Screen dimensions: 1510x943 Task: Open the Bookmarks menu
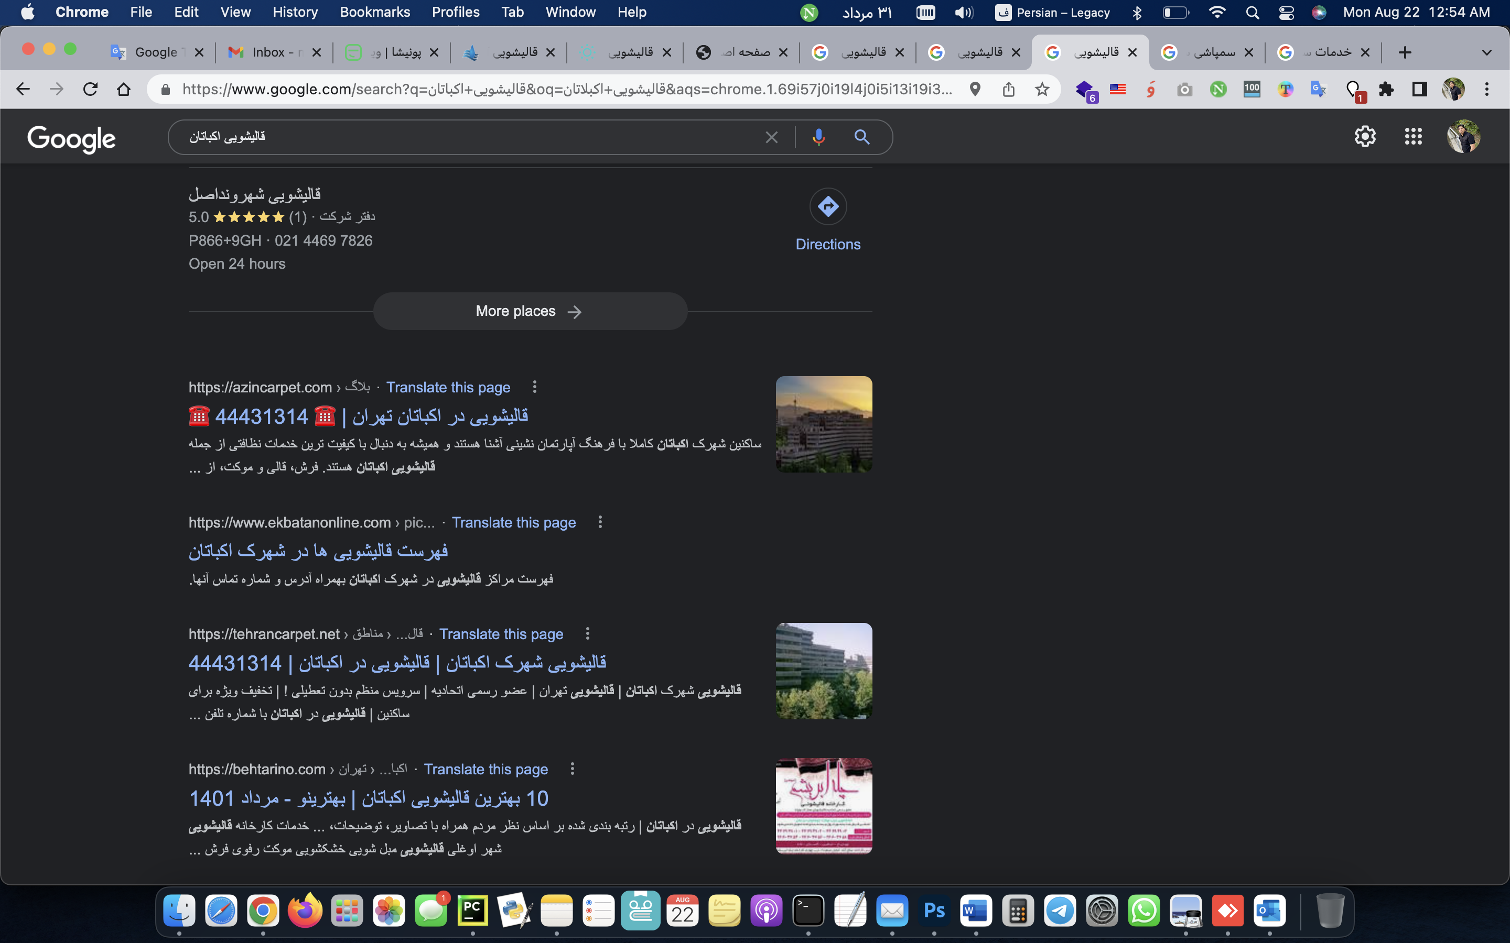coord(375,13)
